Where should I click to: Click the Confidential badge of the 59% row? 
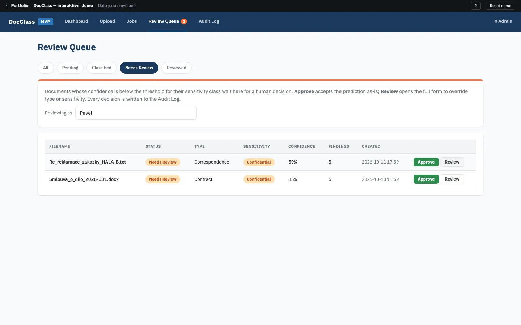click(x=259, y=162)
